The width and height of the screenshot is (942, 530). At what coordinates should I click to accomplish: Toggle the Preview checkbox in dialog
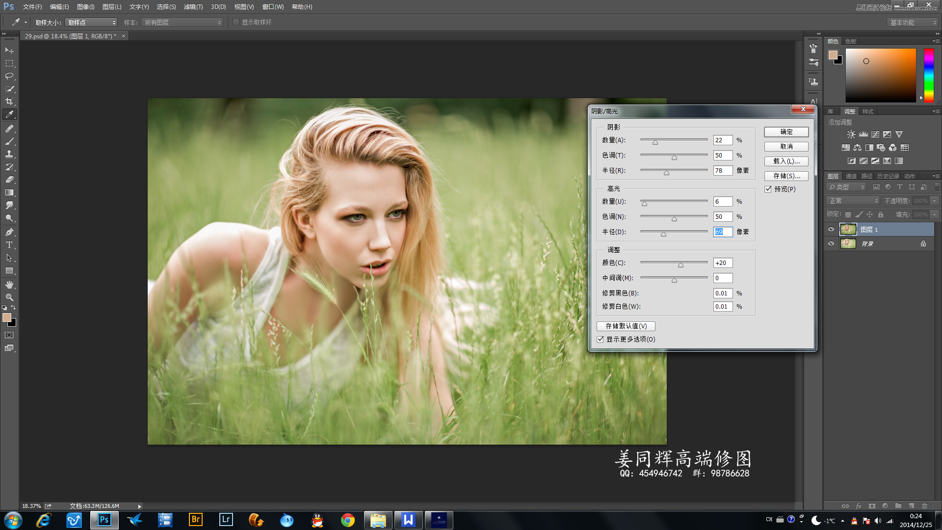tap(768, 189)
